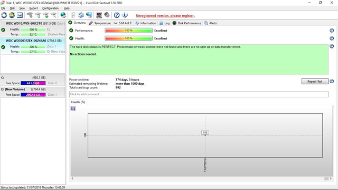338x190 pixels.
Task: Click the C: free space 441.0 GB bar
Action: pos(33,83)
